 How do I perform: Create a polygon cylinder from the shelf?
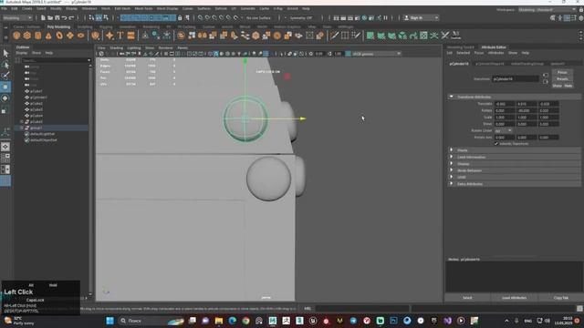point(38,36)
